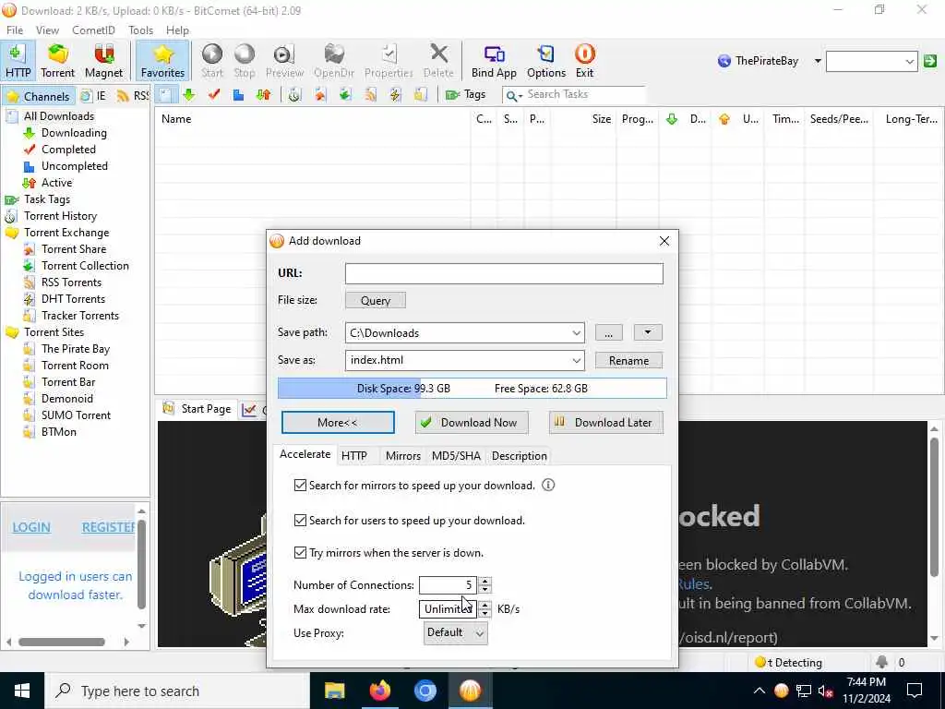Image resolution: width=945 pixels, height=709 pixels.
Task: Click the red Exit toolbar icon
Action: (584, 60)
